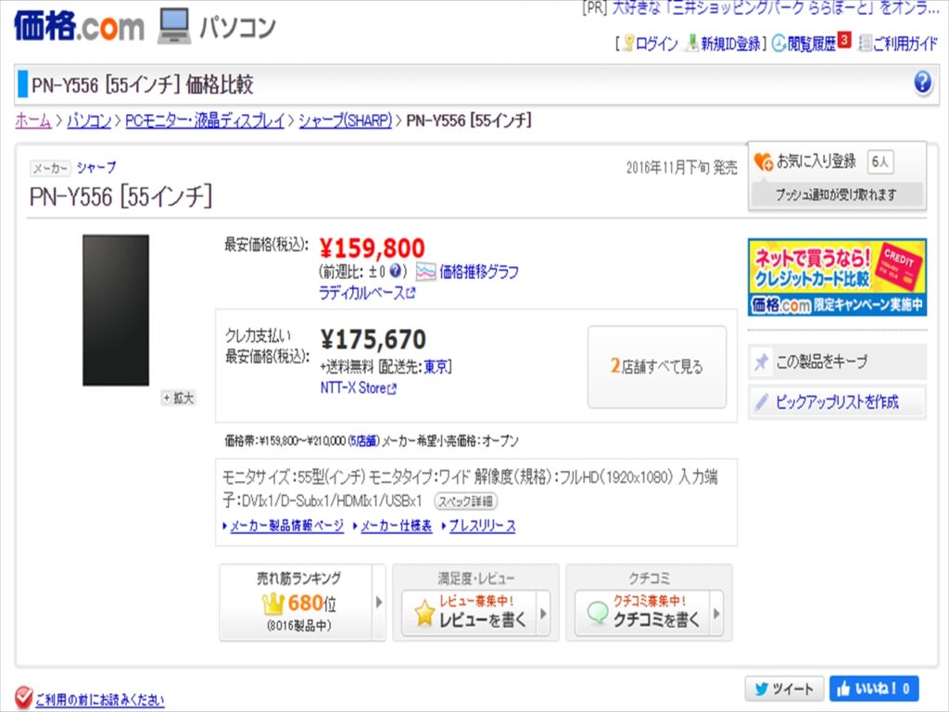Viewport: 949px width, 712px height.
Task: Click the heart favorite icon
Action: 764,161
